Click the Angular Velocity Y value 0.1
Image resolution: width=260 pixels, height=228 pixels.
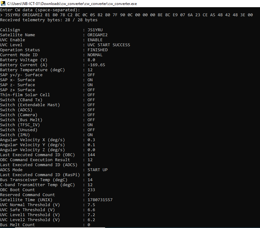click(x=91, y=145)
